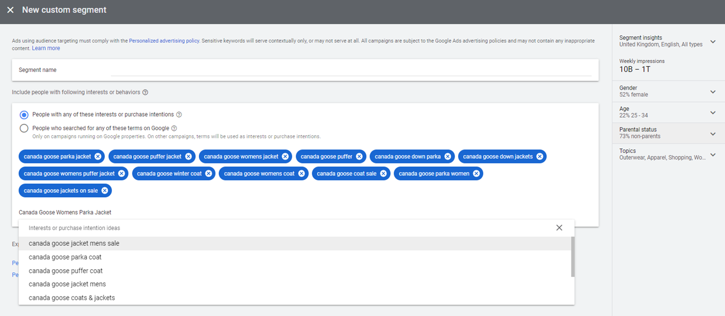The height and width of the screenshot is (316, 725).
Task: Delete the 'canada goose parka women' chip
Action: tap(476, 174)
